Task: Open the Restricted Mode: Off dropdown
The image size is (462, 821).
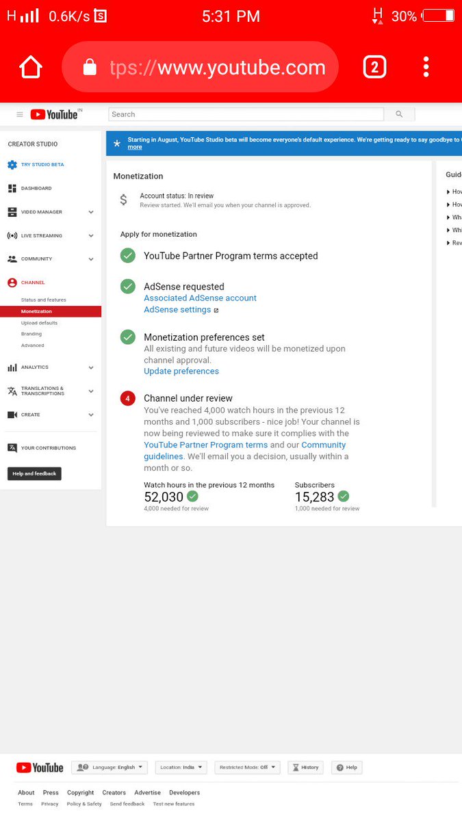Action: pyautogui.click(x=247, y=768)
